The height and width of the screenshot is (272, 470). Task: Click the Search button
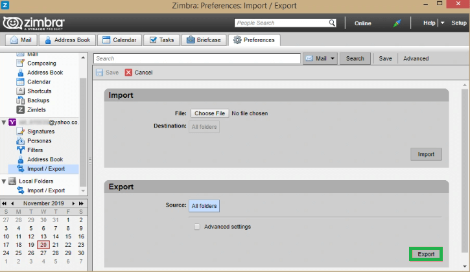point(355,58)
